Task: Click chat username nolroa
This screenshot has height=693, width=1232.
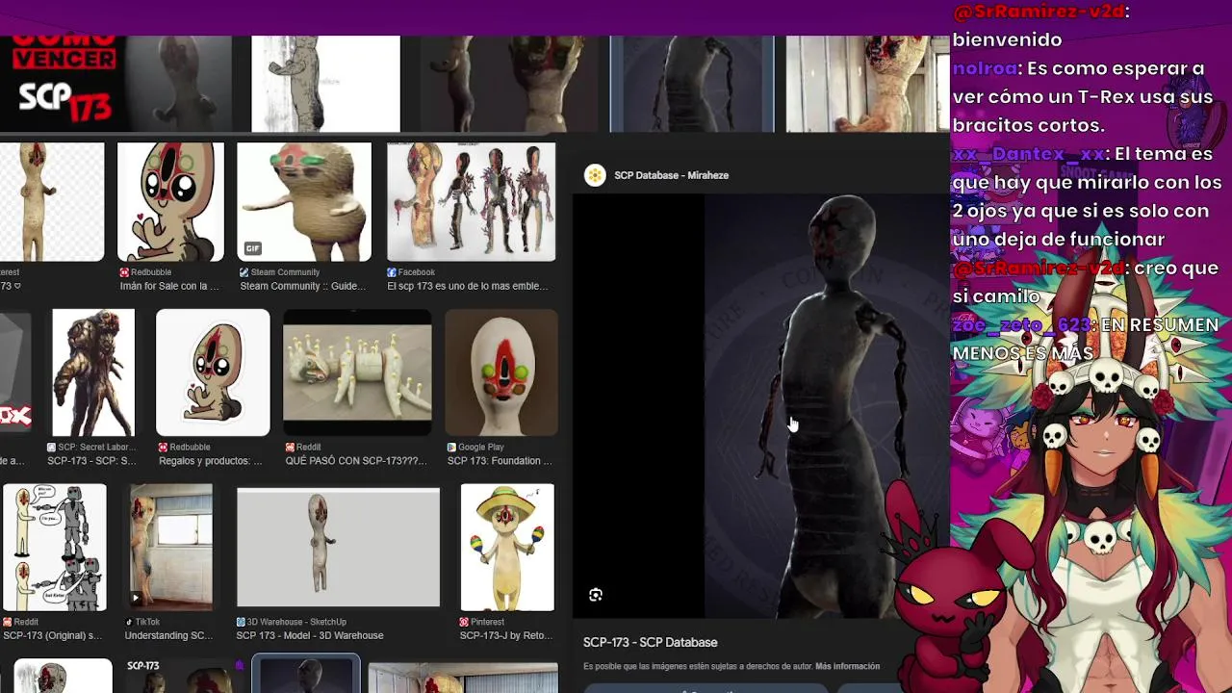Action: (x=982, y=68)
